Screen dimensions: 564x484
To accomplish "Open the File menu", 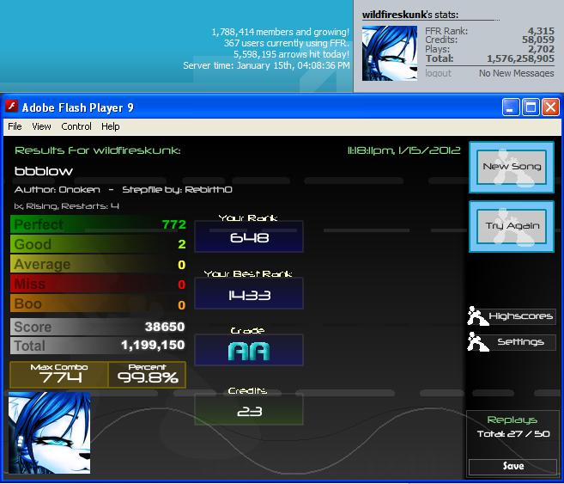I will pos(15,126).
